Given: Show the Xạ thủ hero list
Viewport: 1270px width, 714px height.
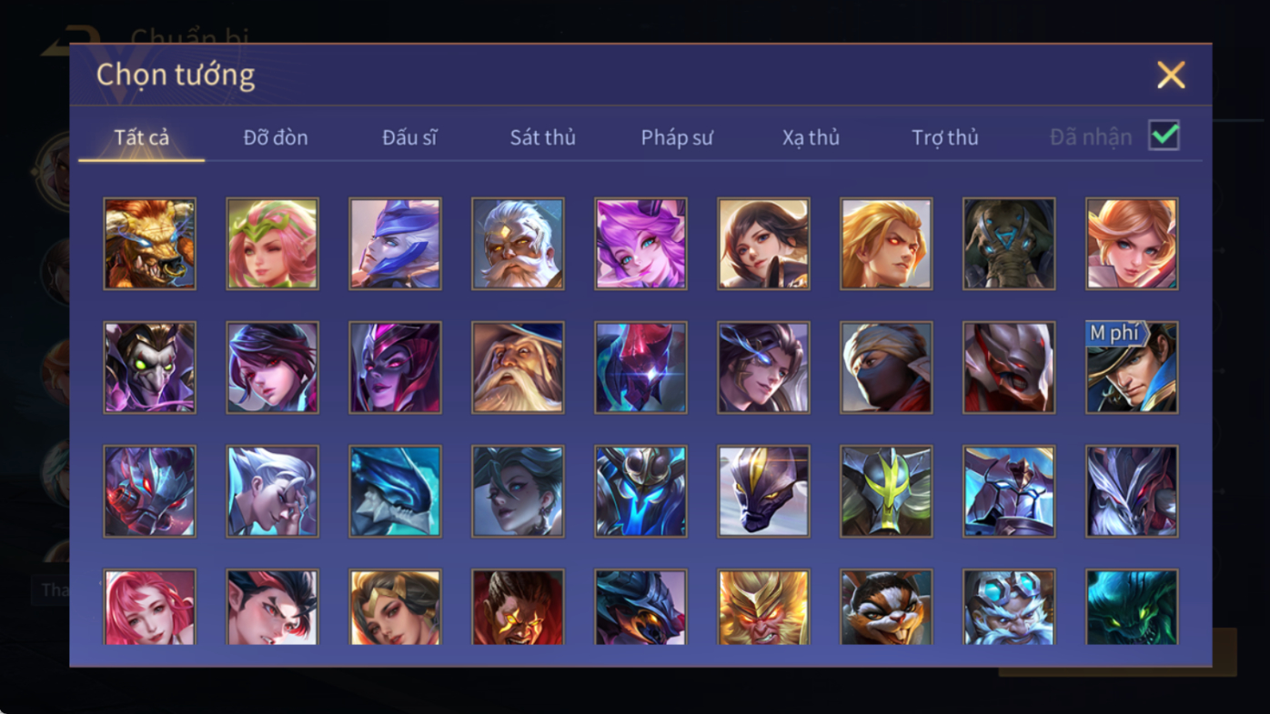Looking at the screenshot, I should click(811, 137).
